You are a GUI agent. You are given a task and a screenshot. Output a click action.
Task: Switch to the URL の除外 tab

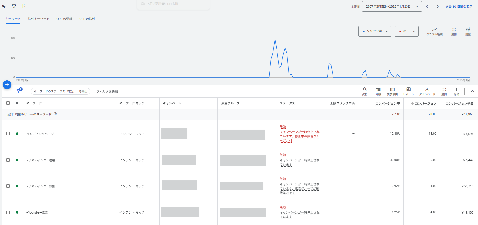point(87,19)
